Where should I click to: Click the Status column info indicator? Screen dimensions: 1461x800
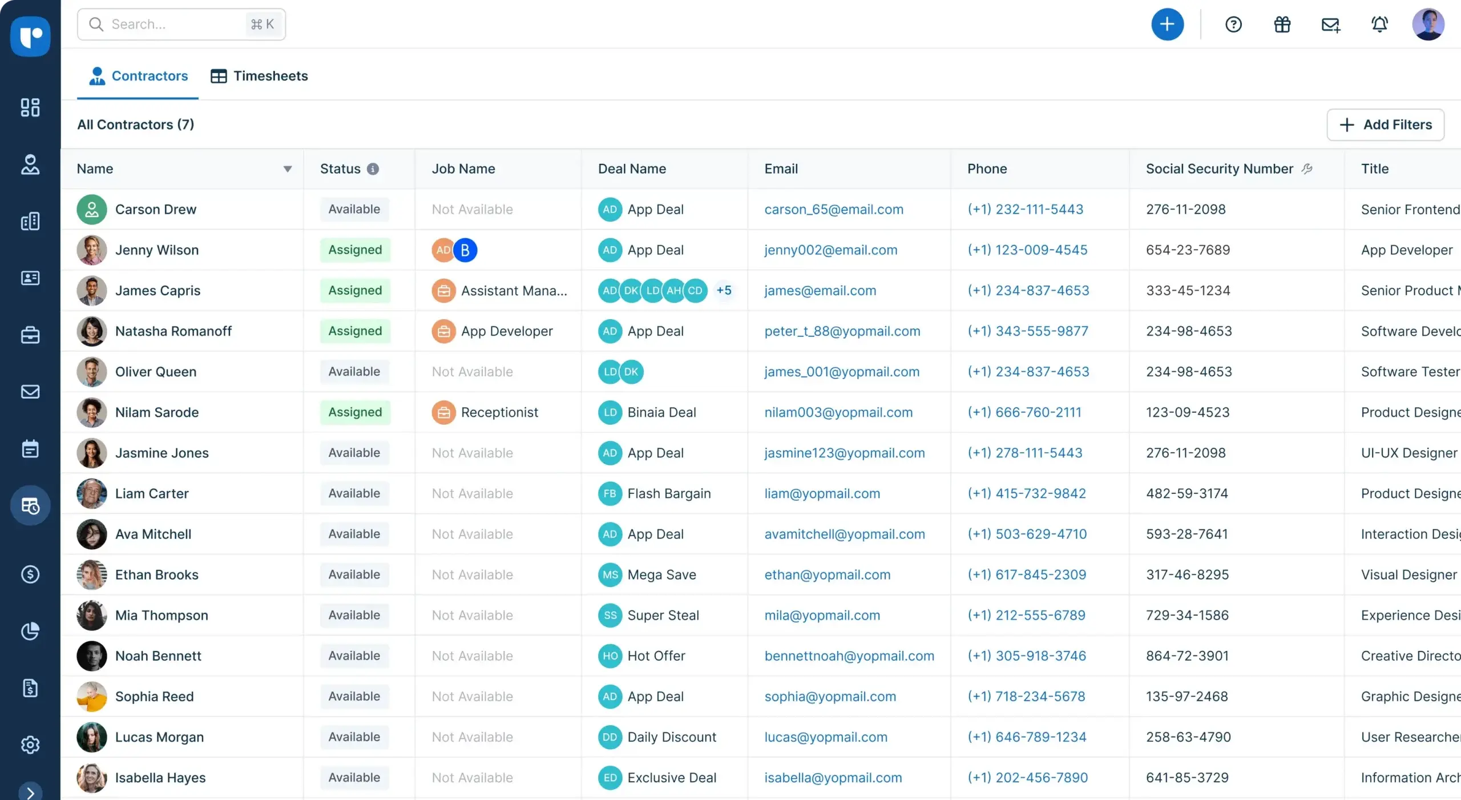[x=373, y=169]
